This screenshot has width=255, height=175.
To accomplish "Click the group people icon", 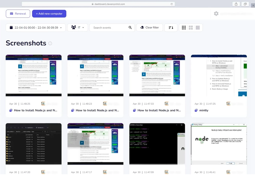I will (x=74, y=27).
